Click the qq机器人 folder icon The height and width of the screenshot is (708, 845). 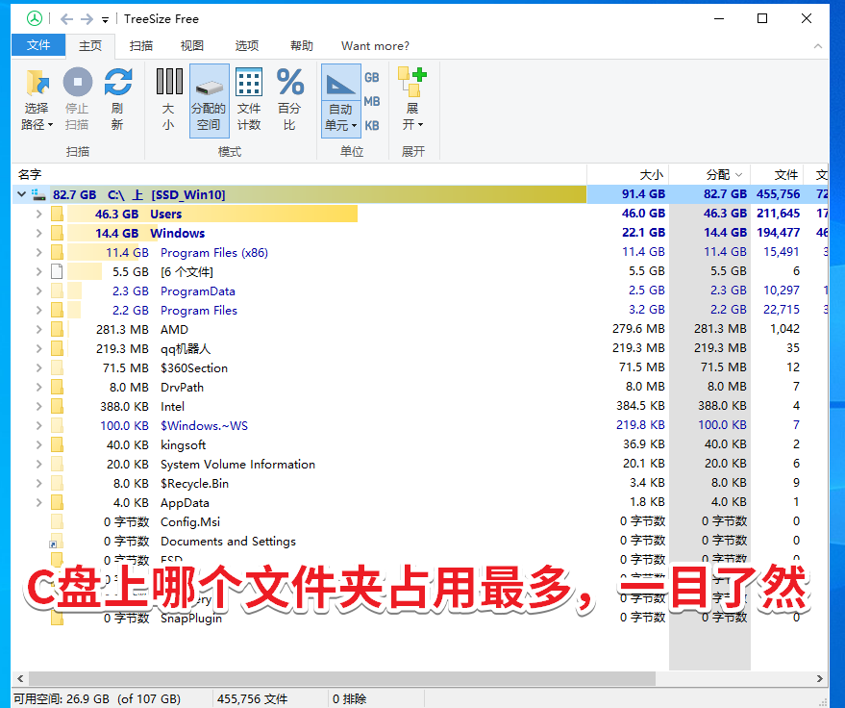(57, 349)
